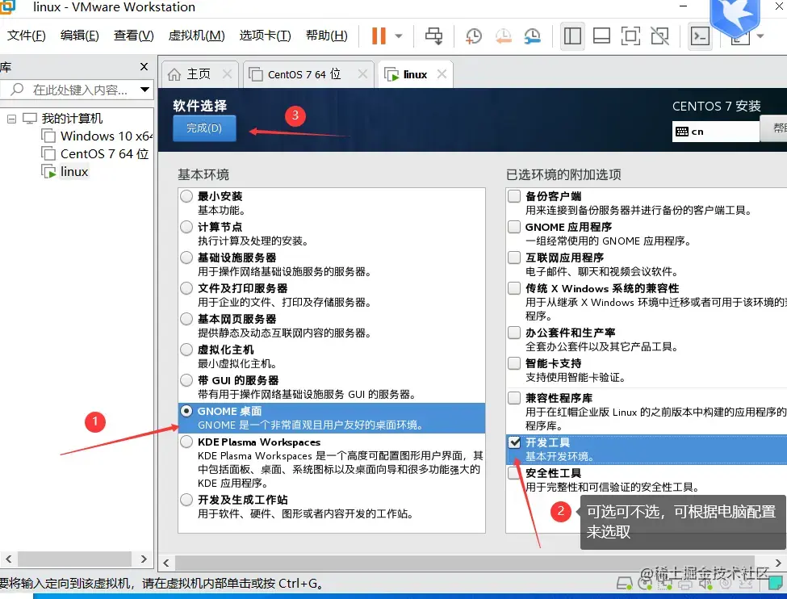
Task: Select the 基础设施服务器 radio button
Action: [186, 258]
